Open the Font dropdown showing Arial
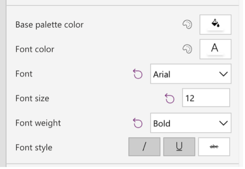 click(x=191, y=74)
